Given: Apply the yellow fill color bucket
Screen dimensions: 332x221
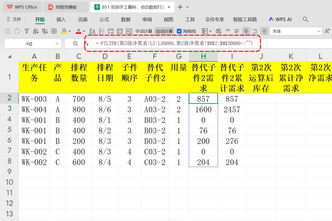Looking at the screenshot, I should tap(64, 31).
